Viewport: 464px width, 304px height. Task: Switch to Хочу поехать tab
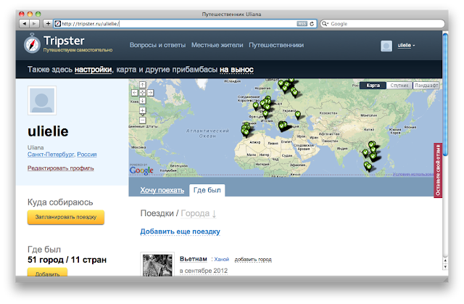click(x=162, y=190)
